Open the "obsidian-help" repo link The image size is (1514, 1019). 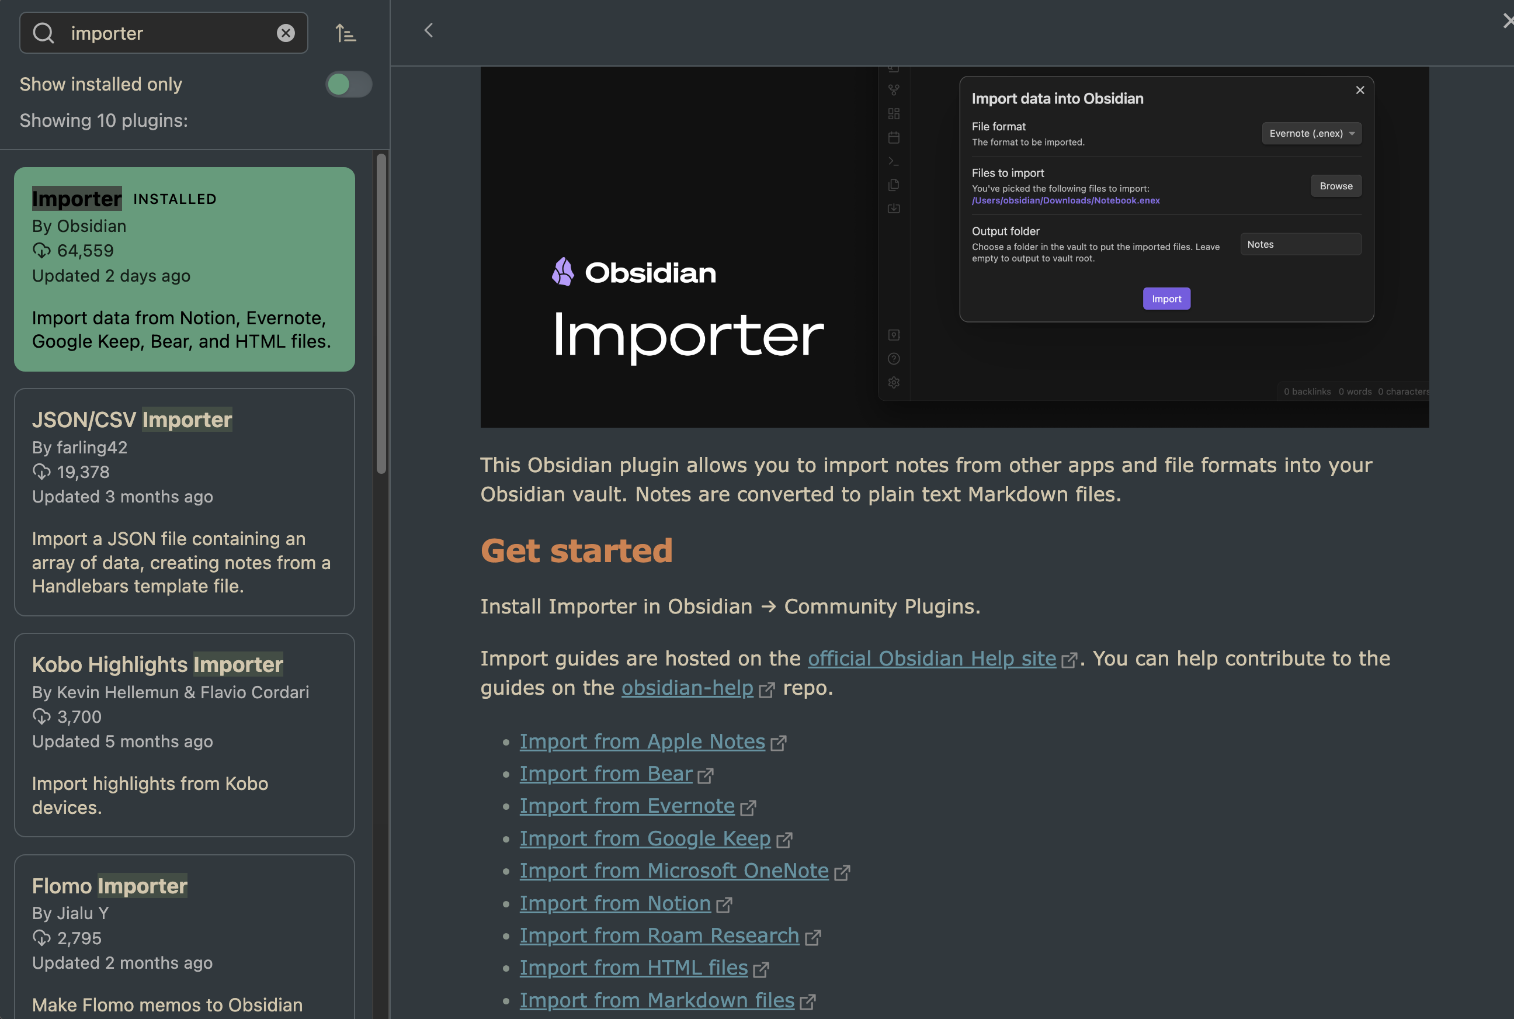click(687, 688)
